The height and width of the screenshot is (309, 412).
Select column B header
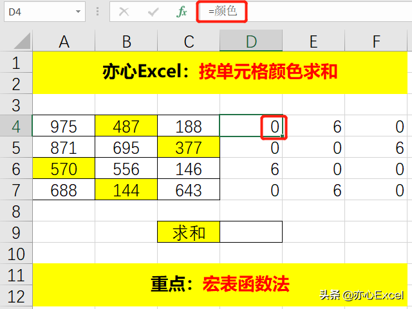coord(126,41)
